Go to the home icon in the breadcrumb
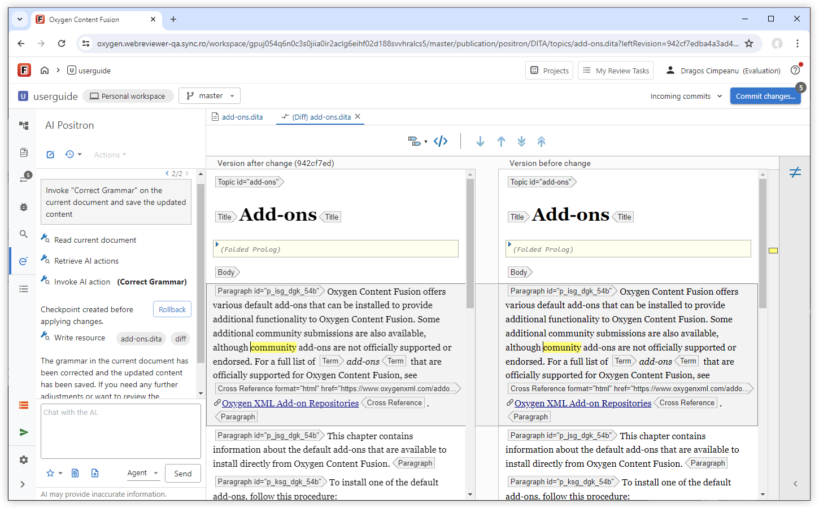The width and height of the screenshot is (819, 508). coord(45,70)
